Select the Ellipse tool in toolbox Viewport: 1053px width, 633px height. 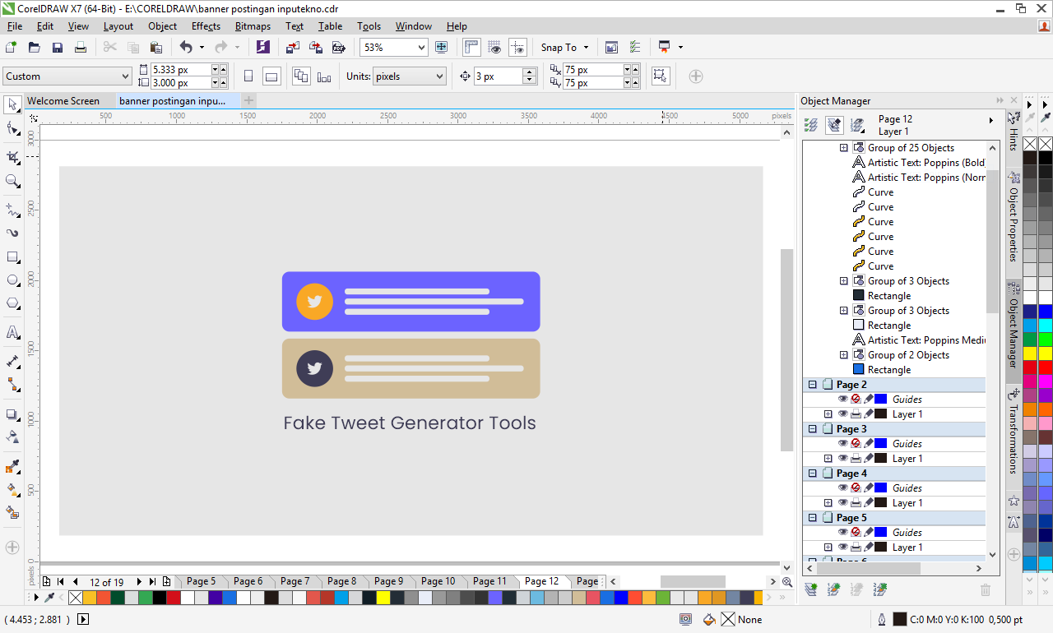pos(12,280)
